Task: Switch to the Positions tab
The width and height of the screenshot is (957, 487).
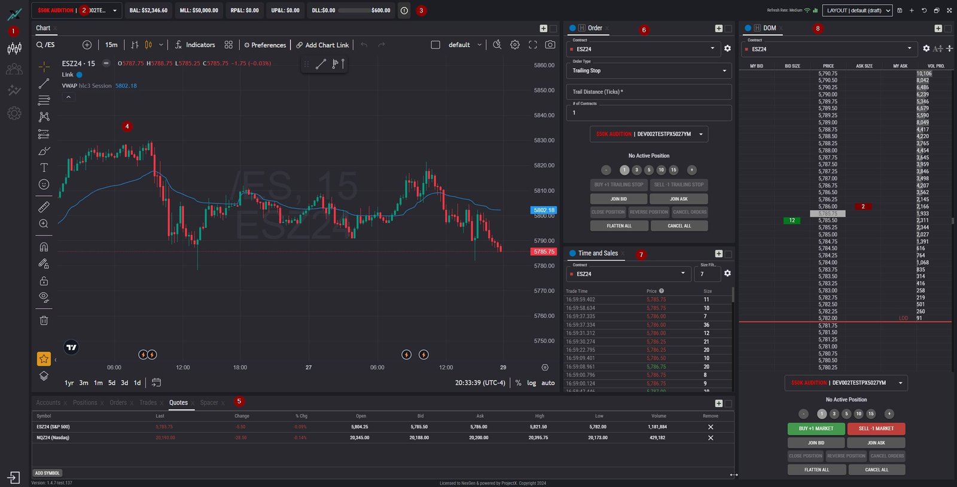Action: point(85,403)
